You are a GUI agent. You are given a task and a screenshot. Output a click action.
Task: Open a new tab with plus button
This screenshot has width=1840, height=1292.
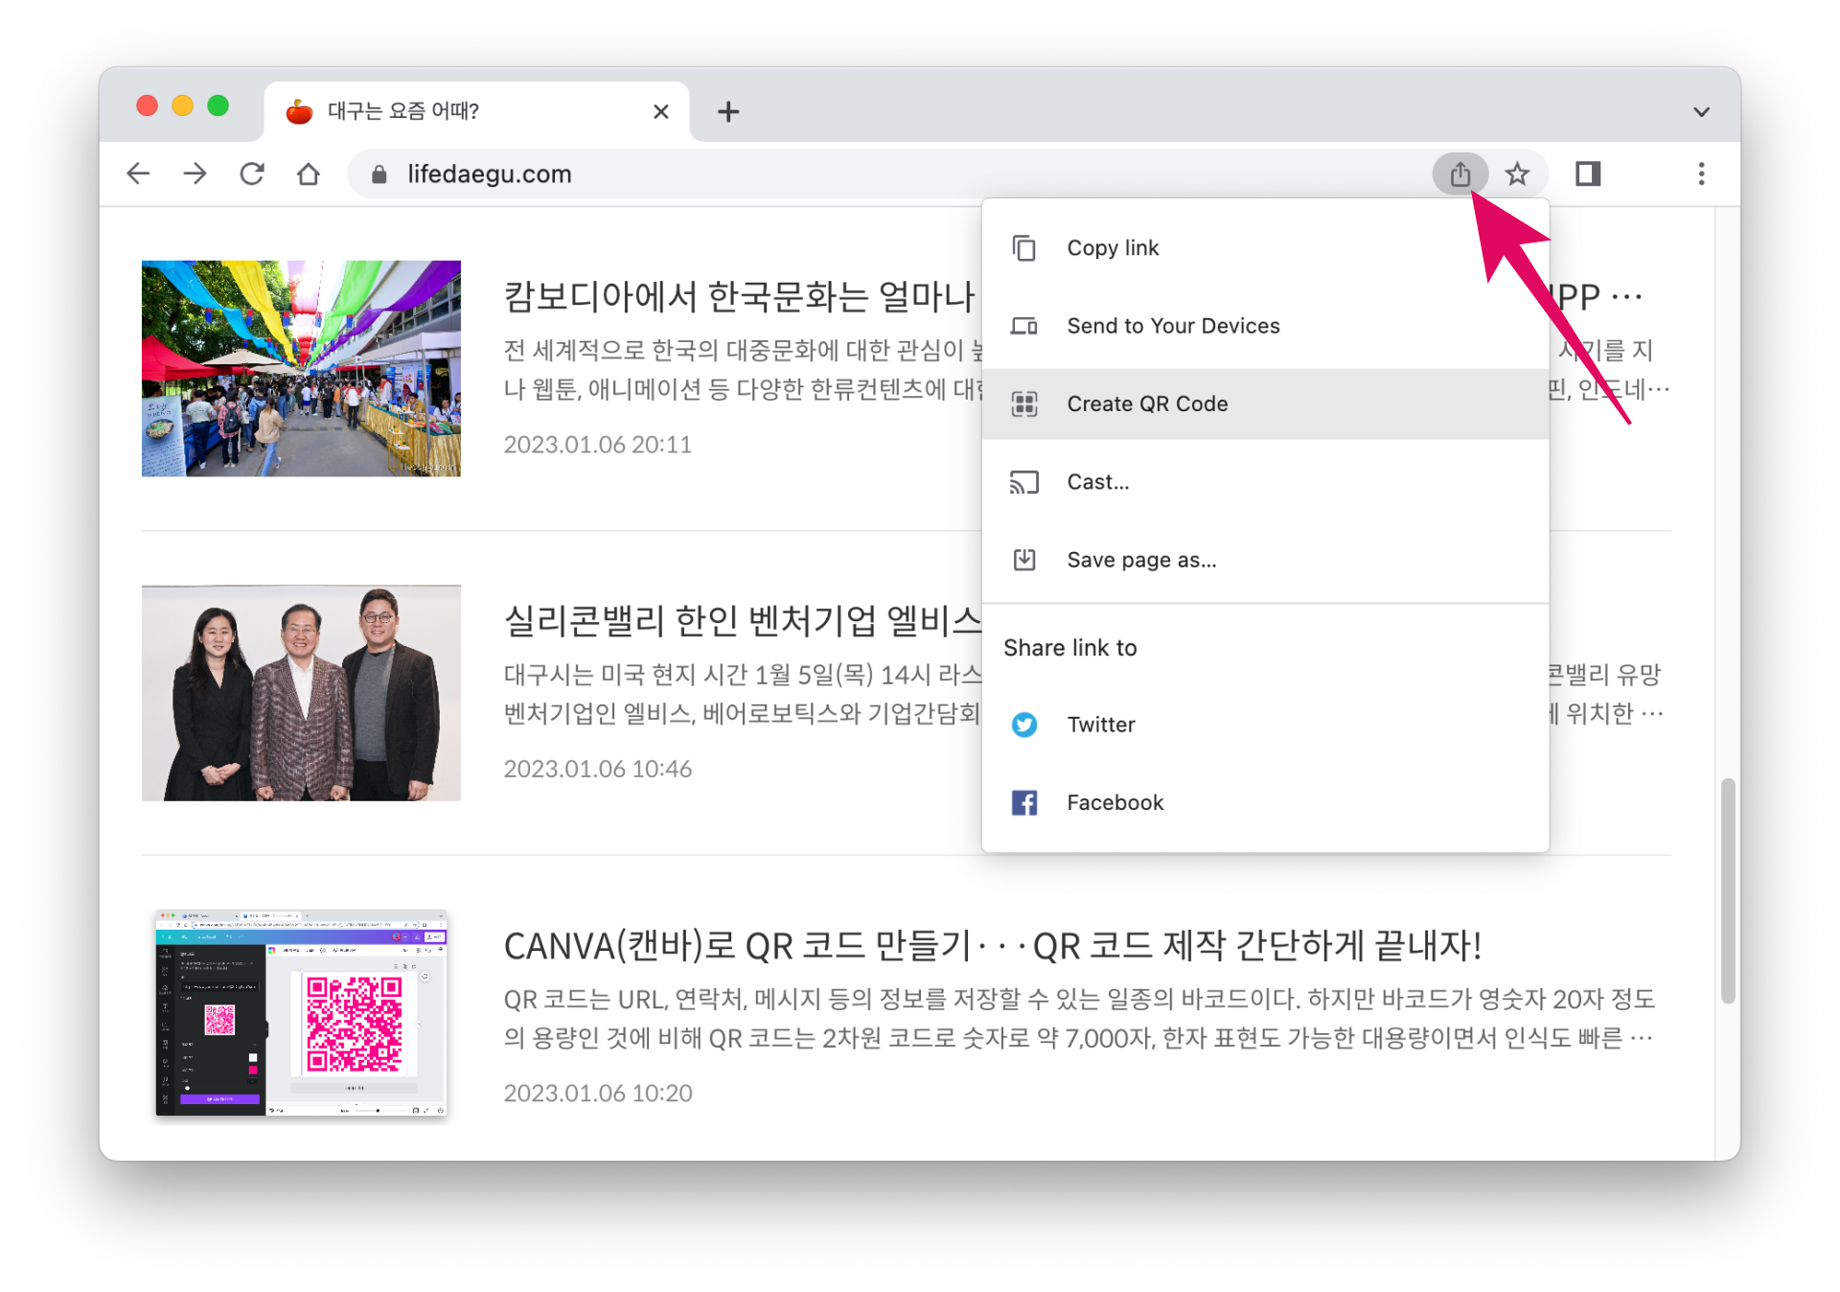(728, 111)
